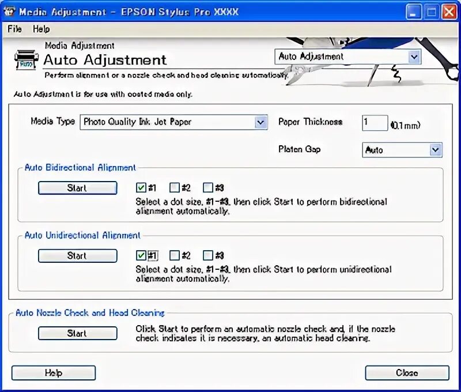Click the "Paper Thickness" label
Viewport: 461px width, 392px height.
[x=311, y=122]
